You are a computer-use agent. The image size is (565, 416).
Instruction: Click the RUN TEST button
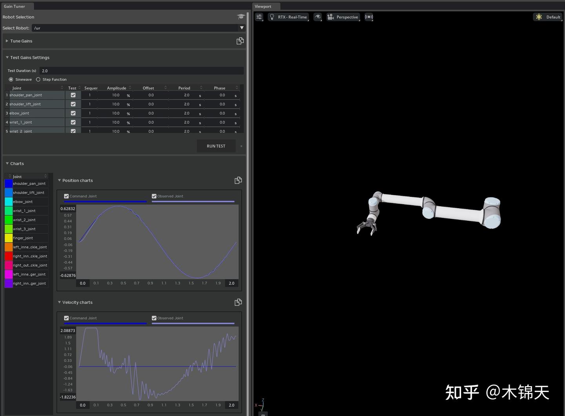pos(216,146)
